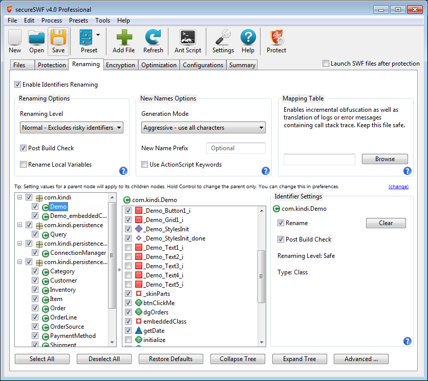Switch to the Encryption tab
Viewport: 428px width, 381px height.
[x=120, y=65]
